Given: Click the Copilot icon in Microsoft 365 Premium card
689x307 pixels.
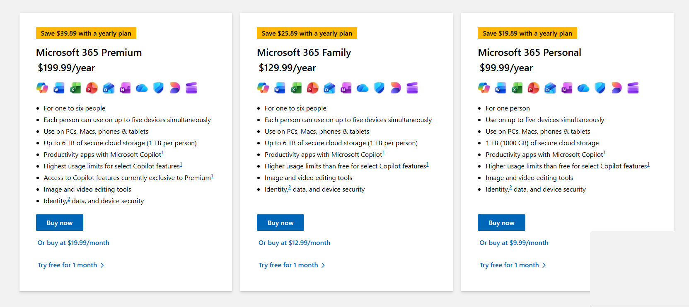Looking at the screenshot, I should 42,88.
